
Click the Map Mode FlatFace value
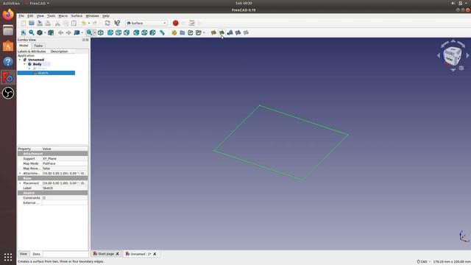coord(65,163)
